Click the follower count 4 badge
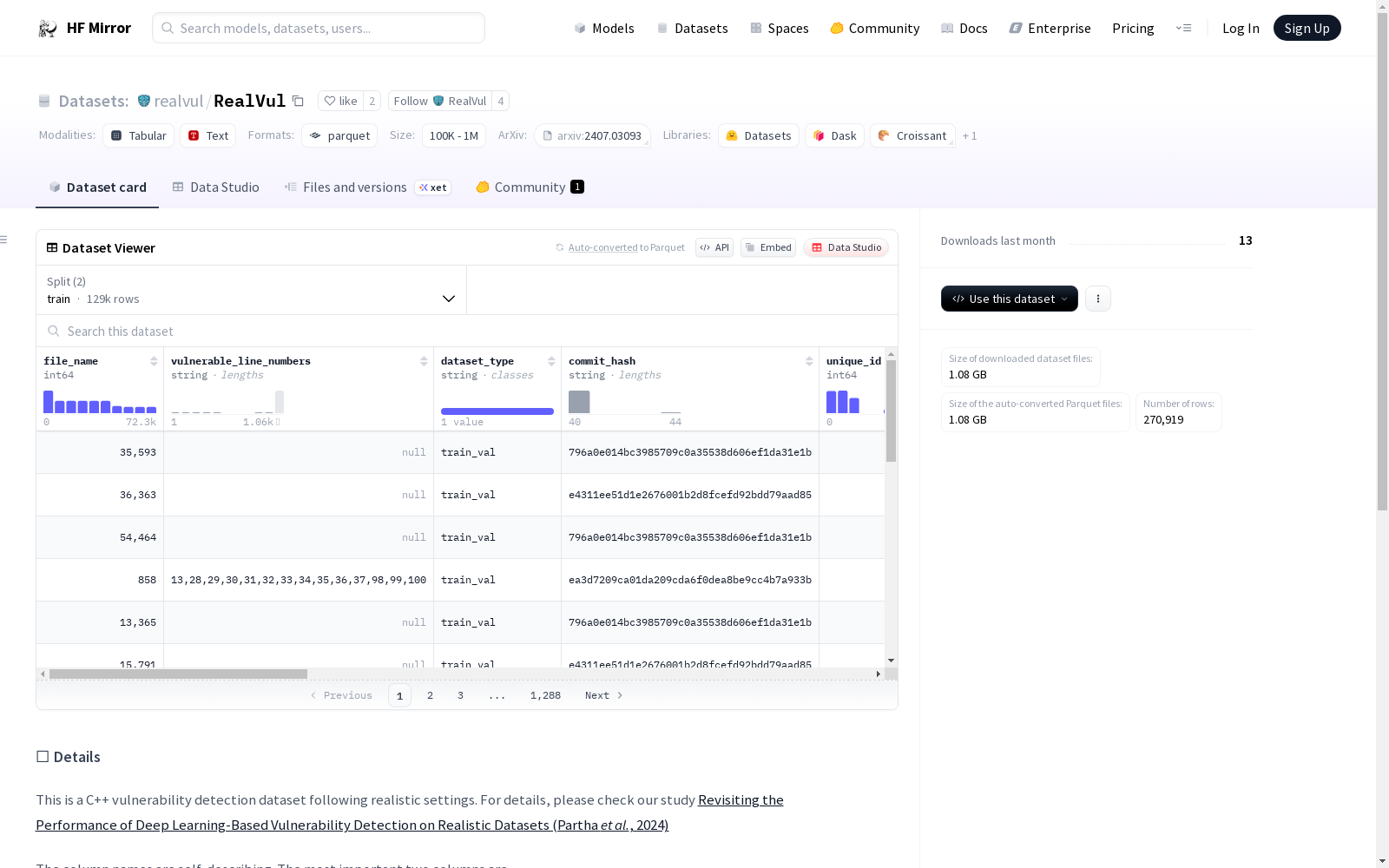1389x868 pixels. pyautogui.click(x=500, y=101)
